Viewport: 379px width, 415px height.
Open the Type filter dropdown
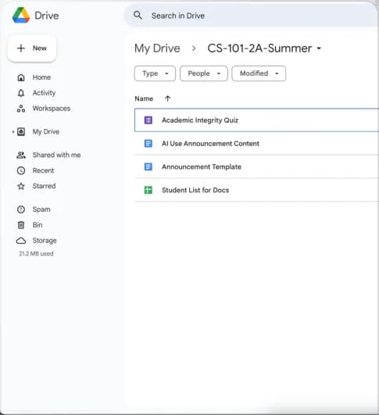(x=155, y=73)
